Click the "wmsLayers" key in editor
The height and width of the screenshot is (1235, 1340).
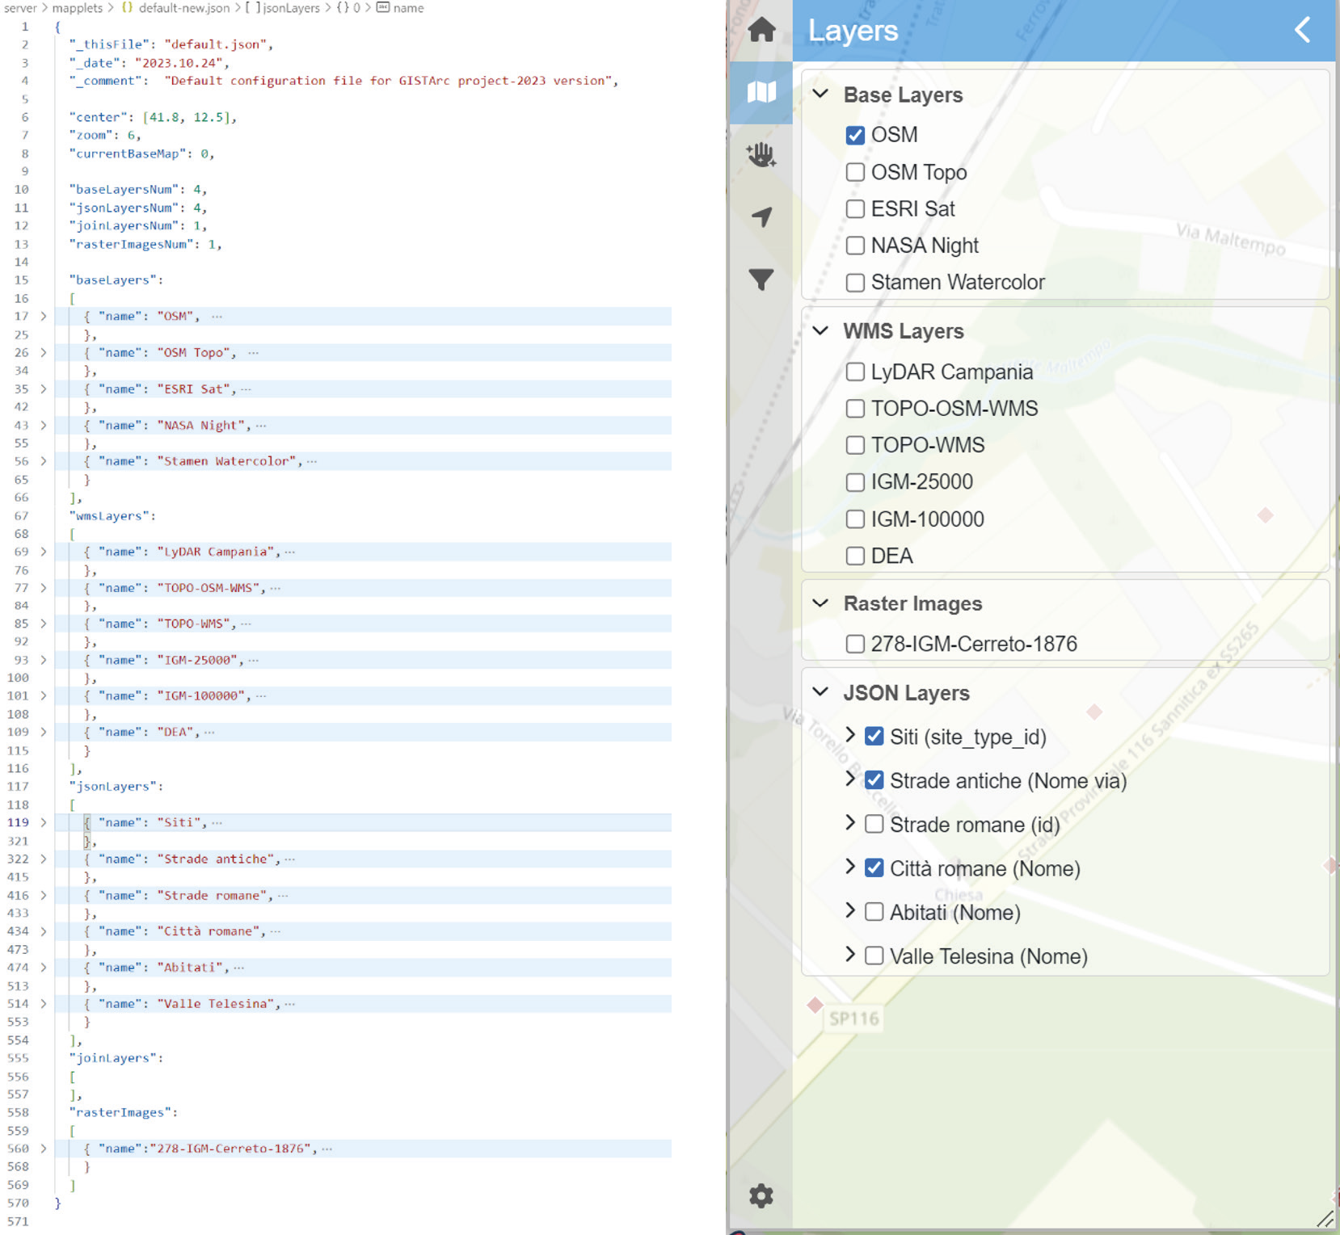click(x=112, y=516)
